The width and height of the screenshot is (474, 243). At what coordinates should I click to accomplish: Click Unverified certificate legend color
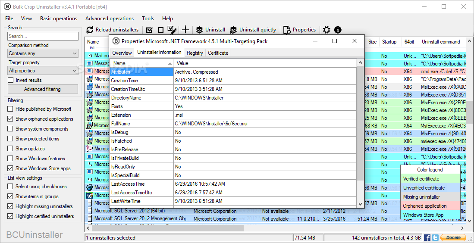(430, 188)
